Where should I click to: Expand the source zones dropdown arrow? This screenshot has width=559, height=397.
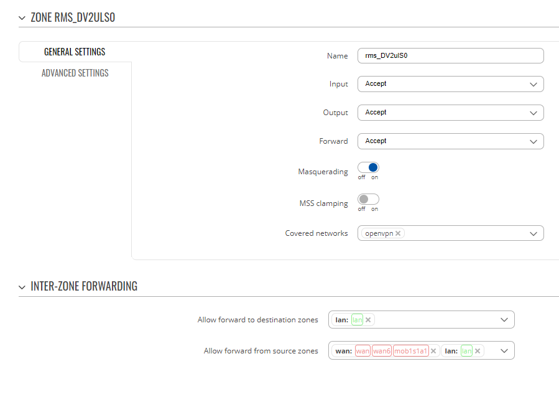(x=504, y=350)
